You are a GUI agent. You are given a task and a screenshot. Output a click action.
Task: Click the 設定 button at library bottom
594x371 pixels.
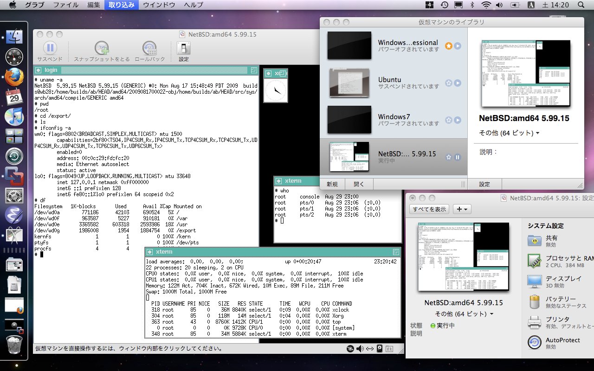484,184
